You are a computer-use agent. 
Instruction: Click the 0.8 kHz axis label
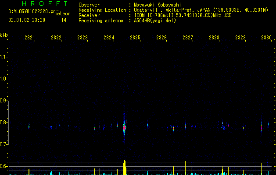[x=4, y=122]
